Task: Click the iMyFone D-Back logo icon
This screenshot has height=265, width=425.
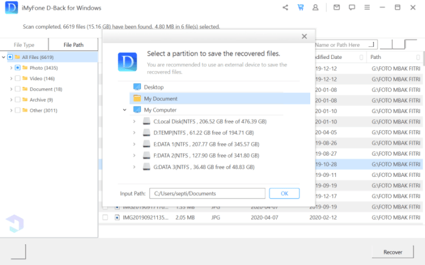Action: click(12, 8)
